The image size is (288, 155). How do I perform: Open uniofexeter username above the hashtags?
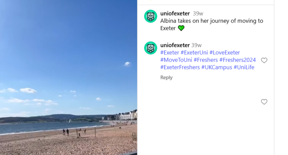tap(175, 45)
